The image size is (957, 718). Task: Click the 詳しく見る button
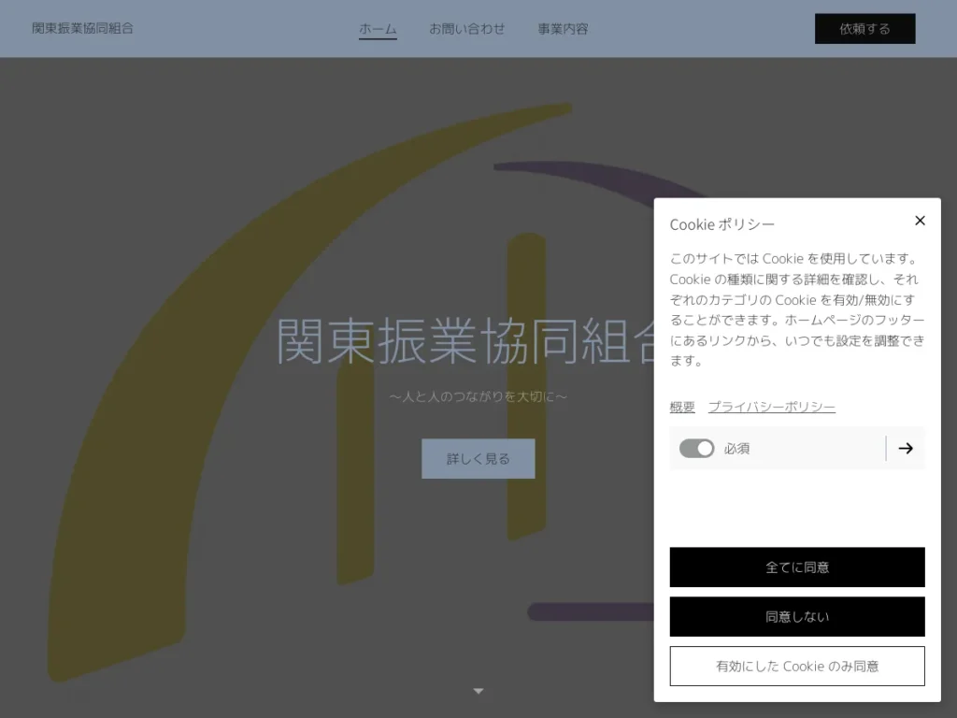point(478,458)
